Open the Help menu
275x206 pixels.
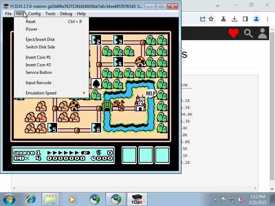(x=81, y=14)
